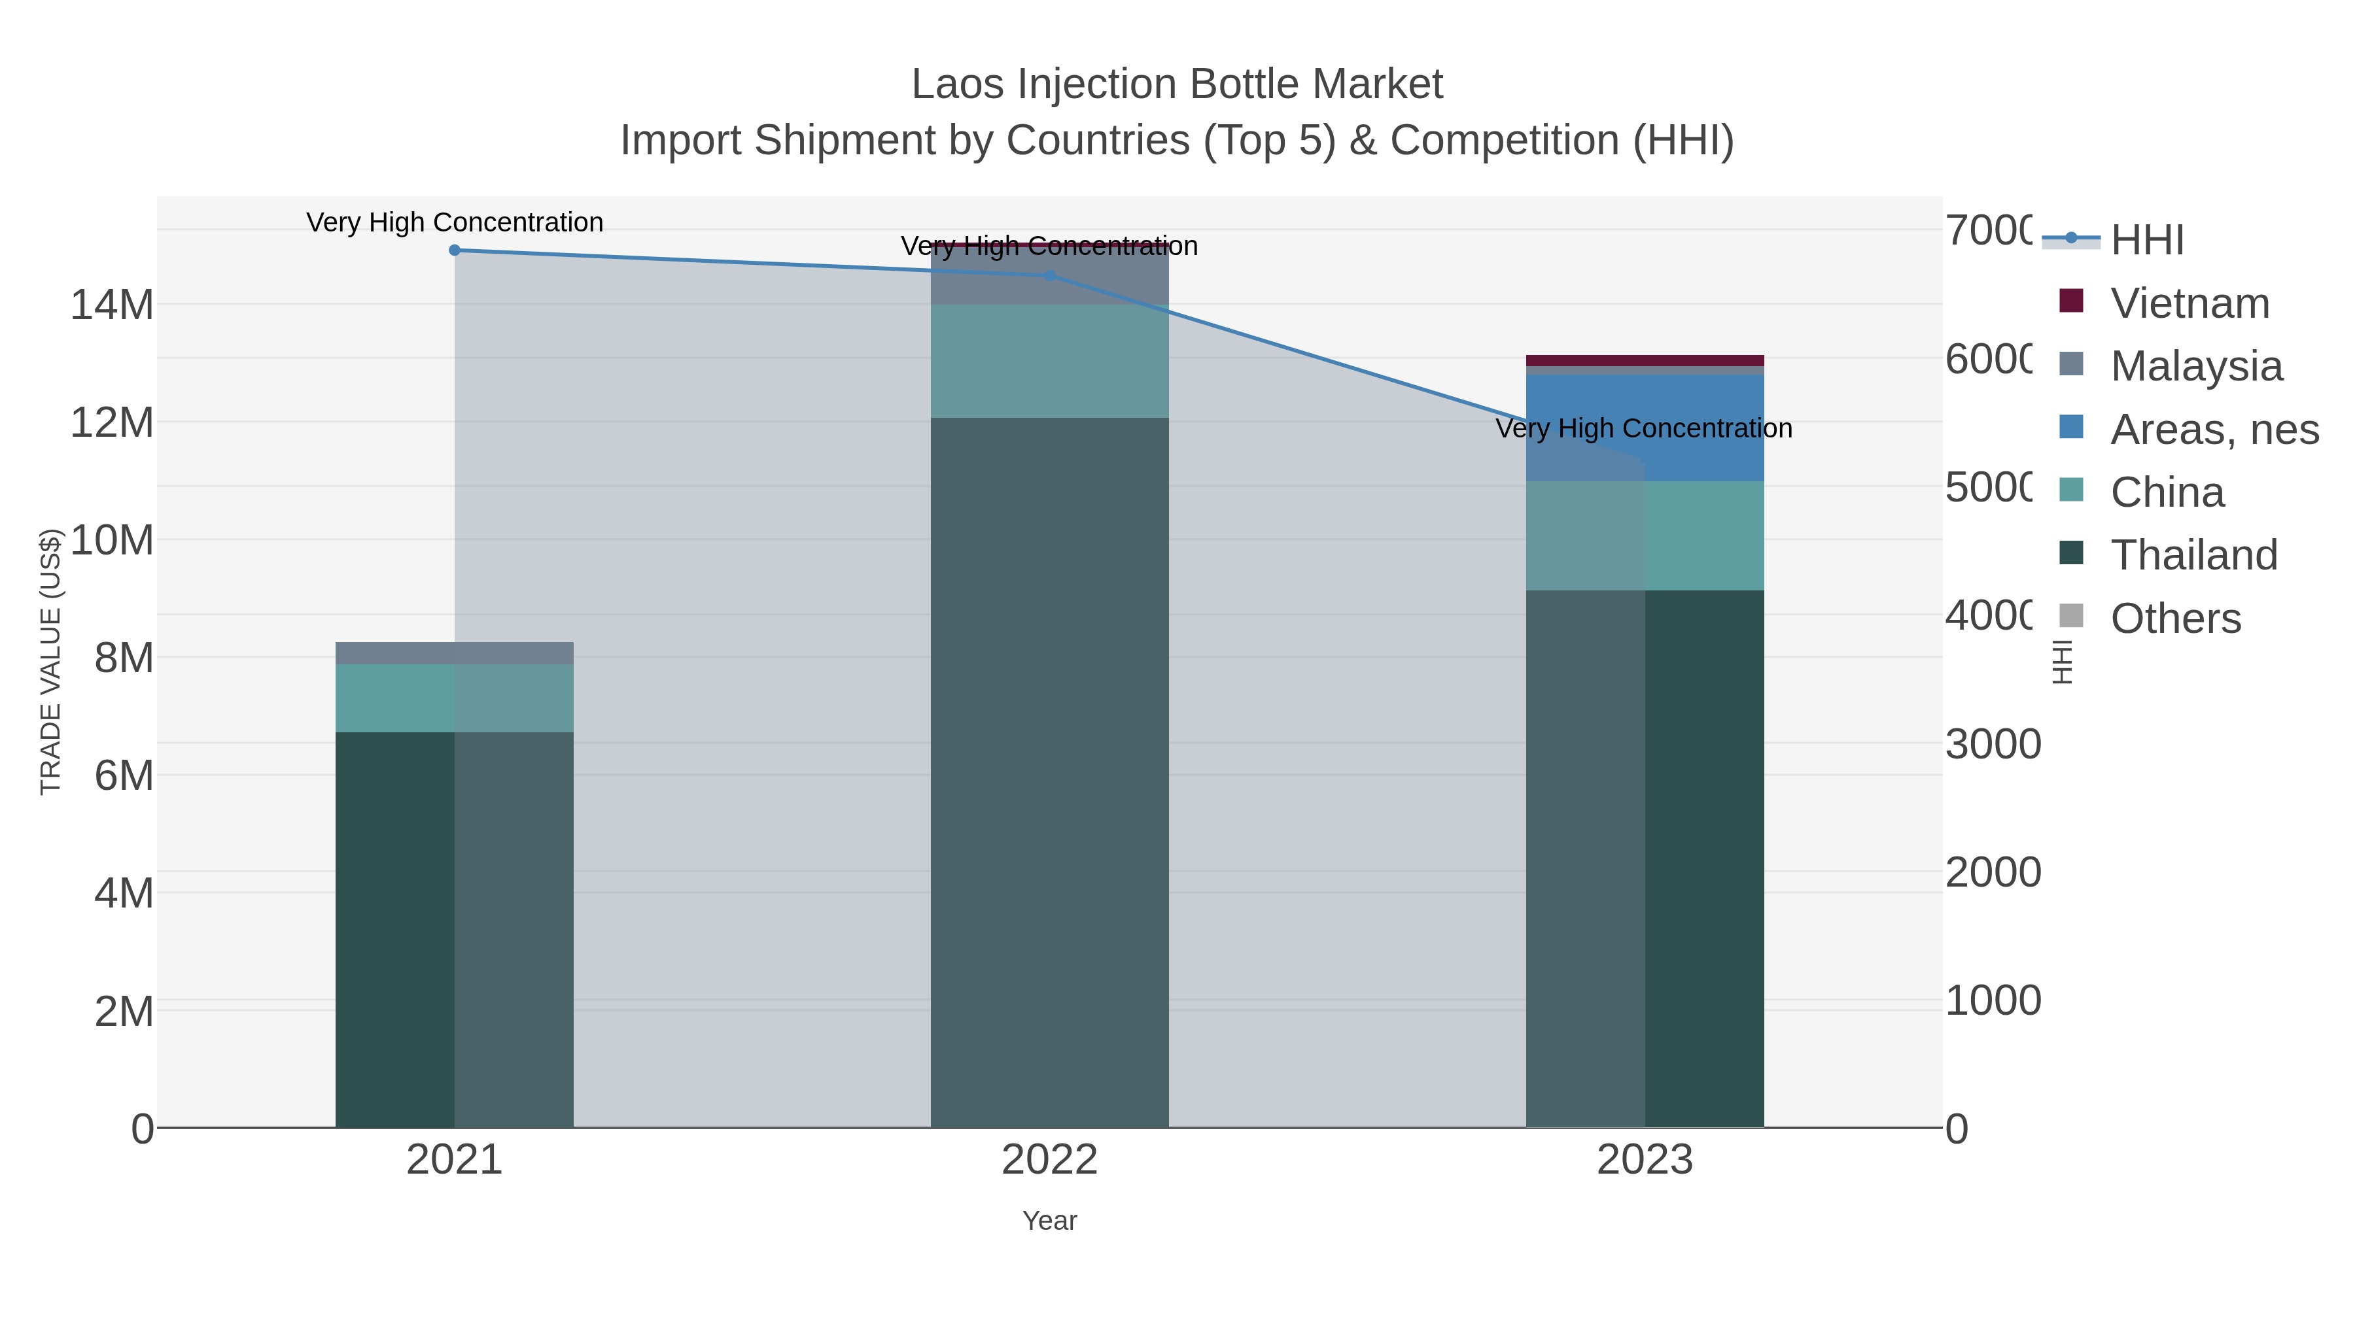Select the 2021 HHI data point marker
Viewport: 2355px width, 1324px height.
(x=455, y=250)
